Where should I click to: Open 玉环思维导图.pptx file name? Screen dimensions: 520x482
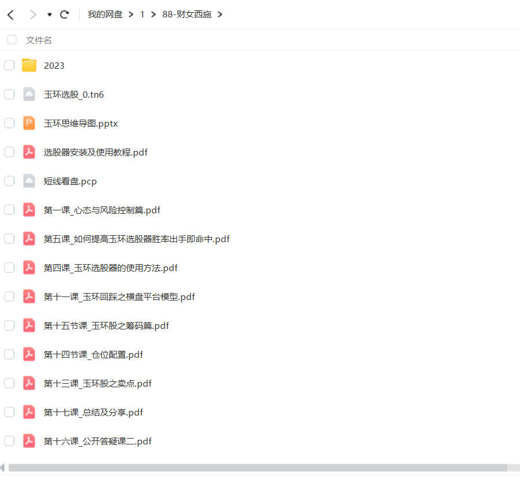click(x=80, y=124)
